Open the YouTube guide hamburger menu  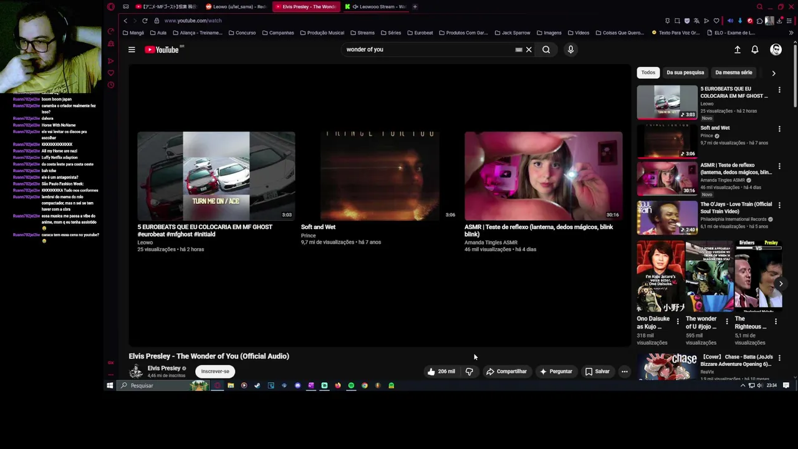click(x=132, y=49)
